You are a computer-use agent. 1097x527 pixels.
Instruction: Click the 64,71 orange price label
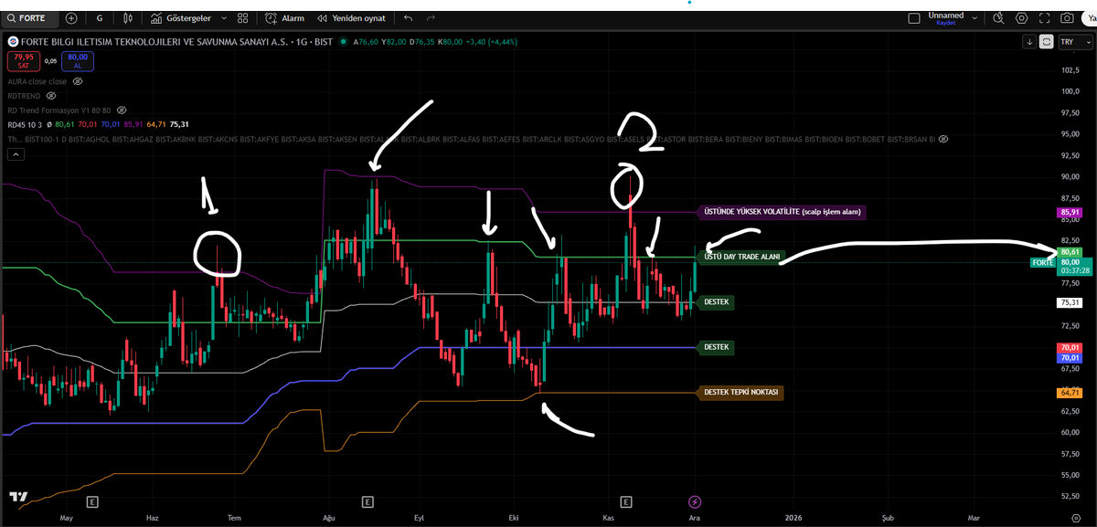pos(1070,393)
